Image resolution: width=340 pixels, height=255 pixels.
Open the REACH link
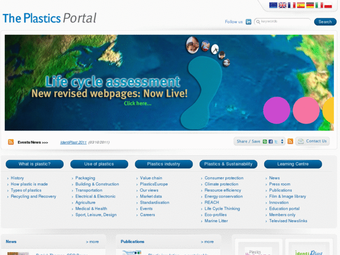(212, 203)
